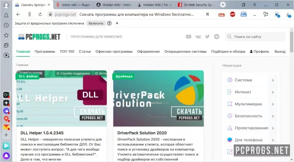This screenshot has width=294, height=162.
Task: Open the messenger paper-plane sidebar icon
Action: click(x=6, y=146)
